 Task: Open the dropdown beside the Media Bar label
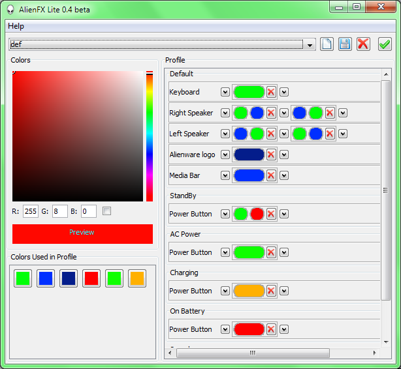click(x=225, y=175)
